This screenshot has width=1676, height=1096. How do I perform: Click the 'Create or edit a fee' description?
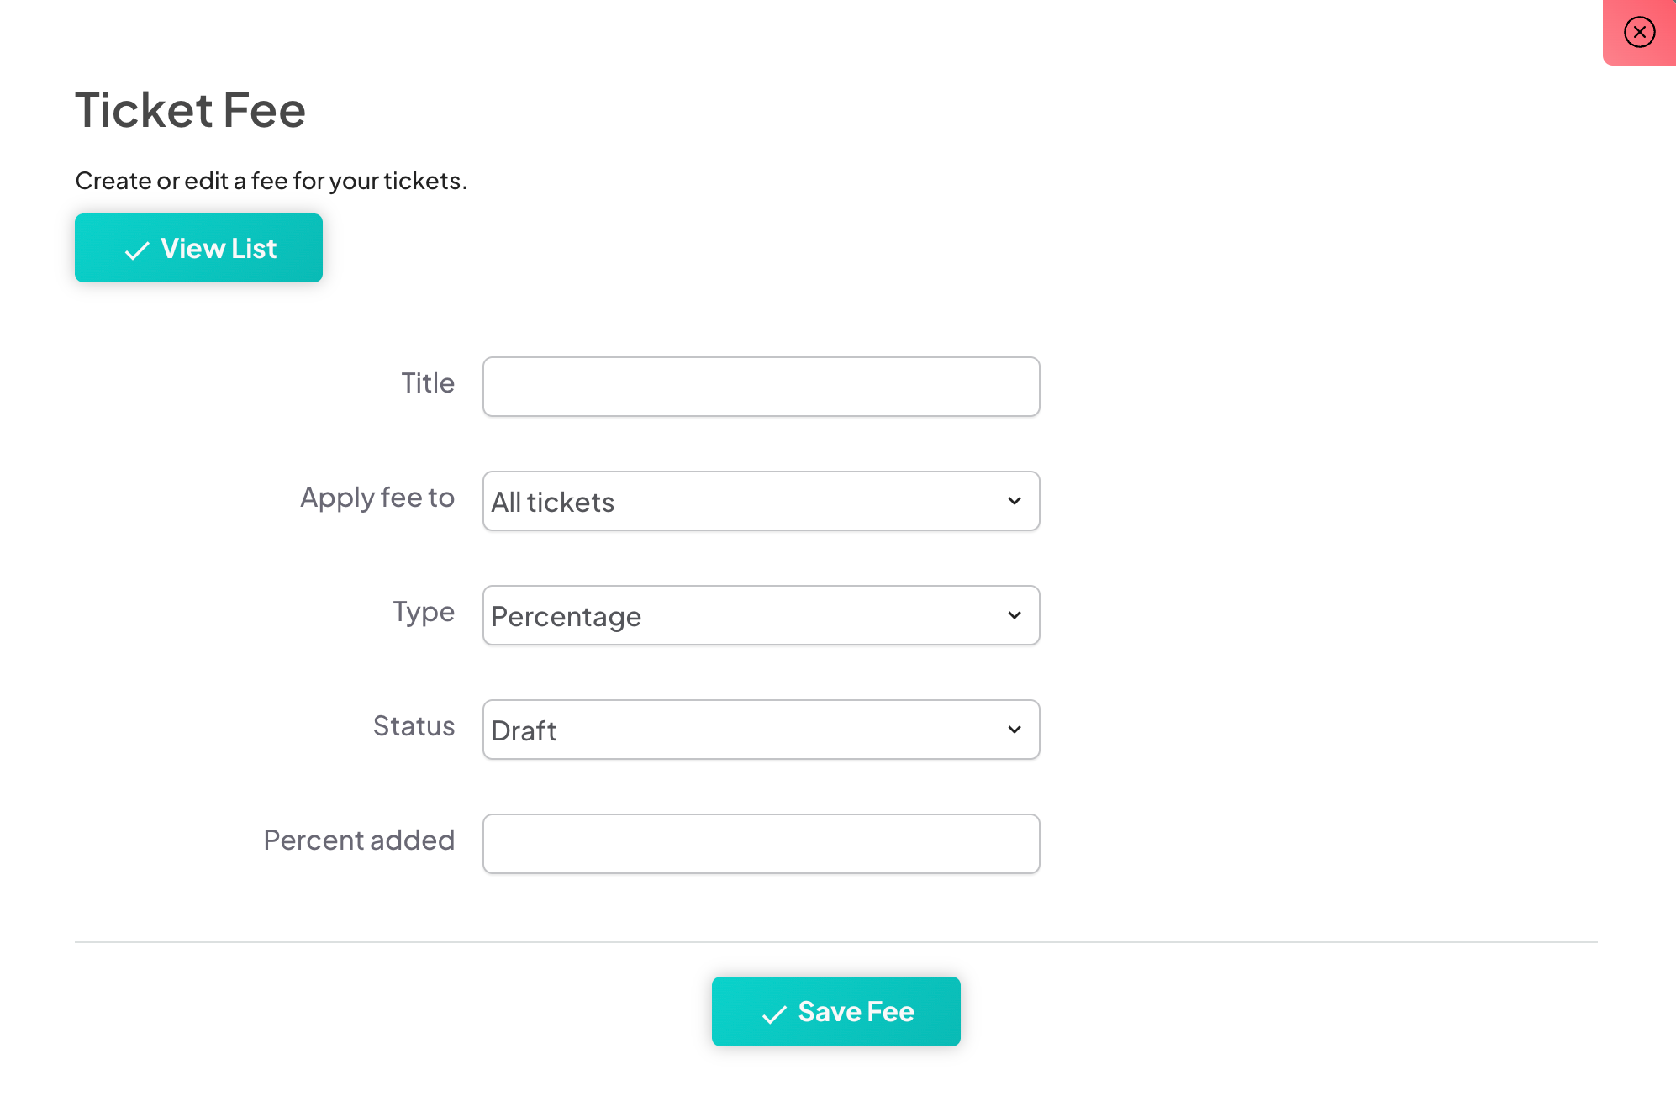(271, 181)
